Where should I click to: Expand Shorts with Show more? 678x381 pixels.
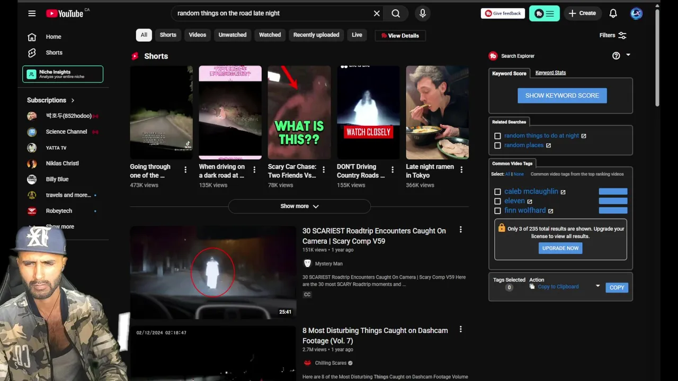299,206
